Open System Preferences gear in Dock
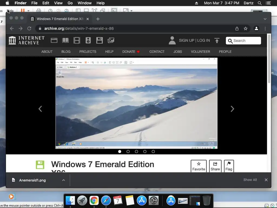This screenshot has height=208, width=277. pos(154,201)
